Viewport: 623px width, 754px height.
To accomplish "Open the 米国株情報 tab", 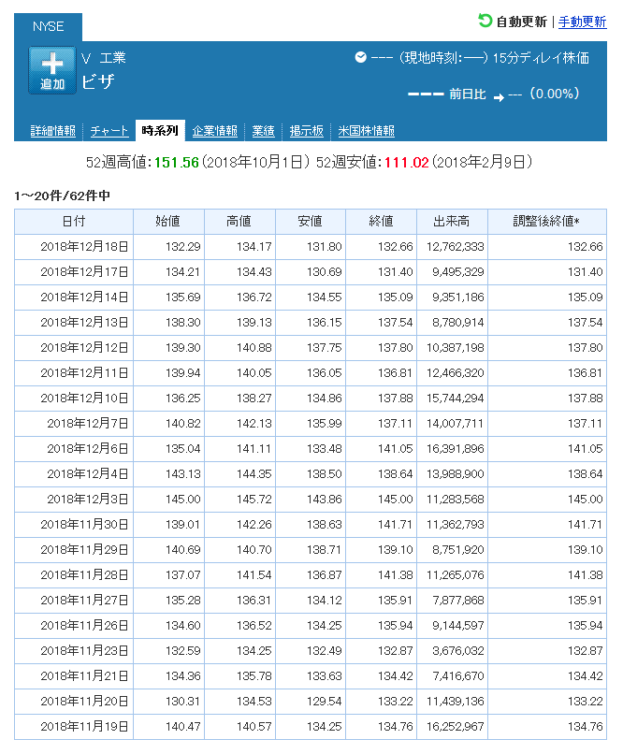I will [x=367, y=131].
